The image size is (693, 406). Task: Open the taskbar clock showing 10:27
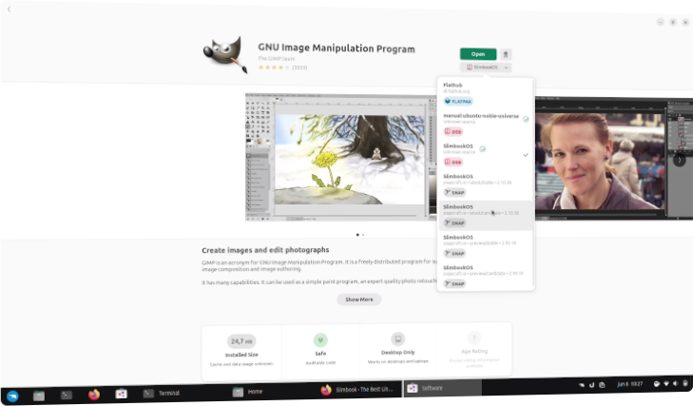pos(630,384)
